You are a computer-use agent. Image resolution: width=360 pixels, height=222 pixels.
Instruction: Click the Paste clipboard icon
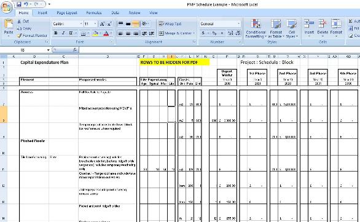pyautogui.click(x=9, y=27)
